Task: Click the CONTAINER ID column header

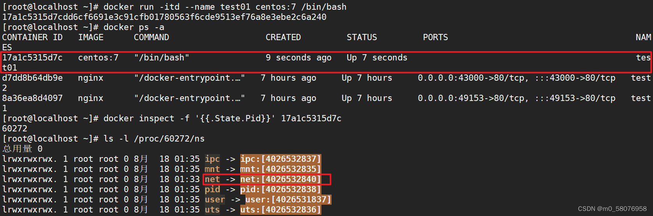Action: pos(32,37)
